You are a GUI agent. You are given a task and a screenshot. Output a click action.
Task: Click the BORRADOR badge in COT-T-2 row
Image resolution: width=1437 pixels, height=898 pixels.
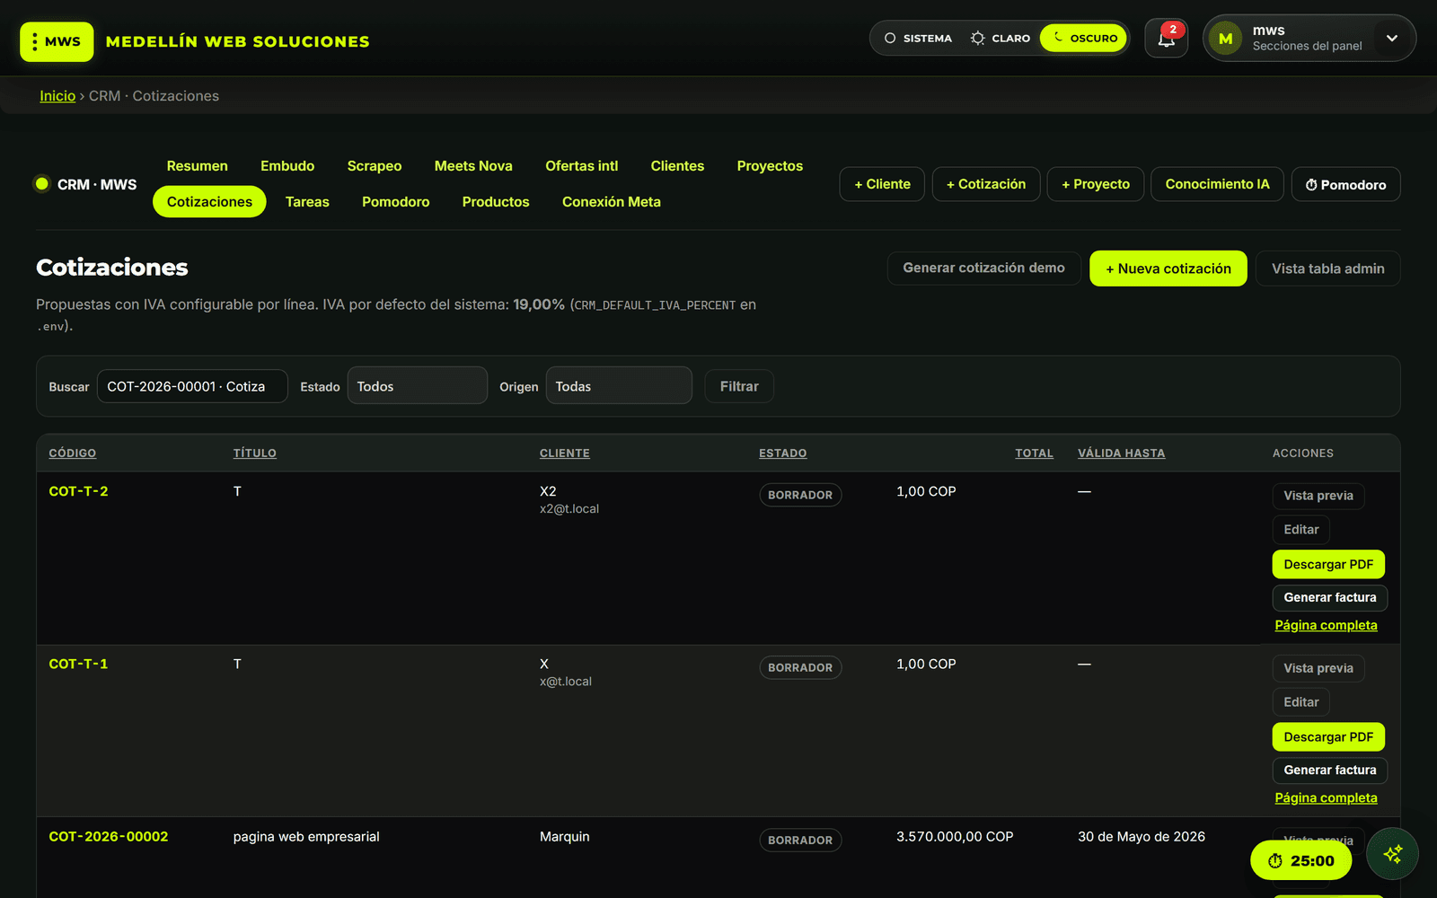coord(800,495)
